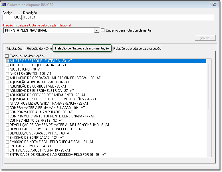Check CONHECIMENTO DE FRETE - 32 checkbox
This screenshot has width=222, height=172.
pyautogui.click(x=7, y=121)
